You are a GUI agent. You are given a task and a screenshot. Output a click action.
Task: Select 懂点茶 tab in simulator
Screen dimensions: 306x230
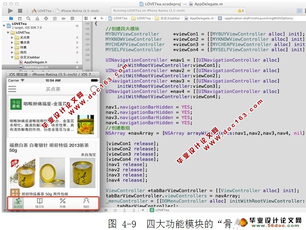click(39, 203)
